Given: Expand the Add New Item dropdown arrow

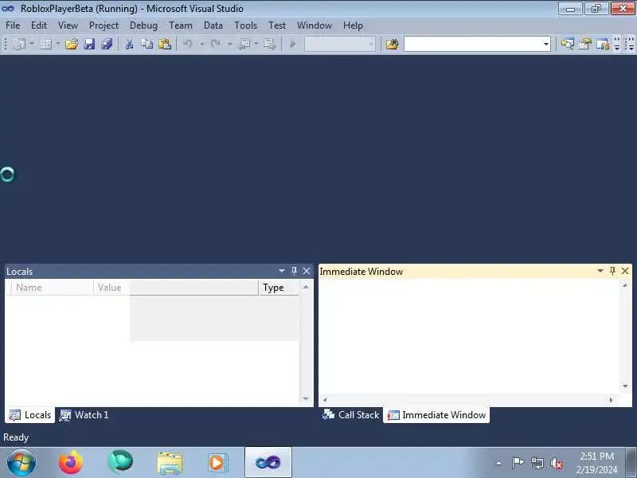Looking at the screenshot, I should [57, 44].
